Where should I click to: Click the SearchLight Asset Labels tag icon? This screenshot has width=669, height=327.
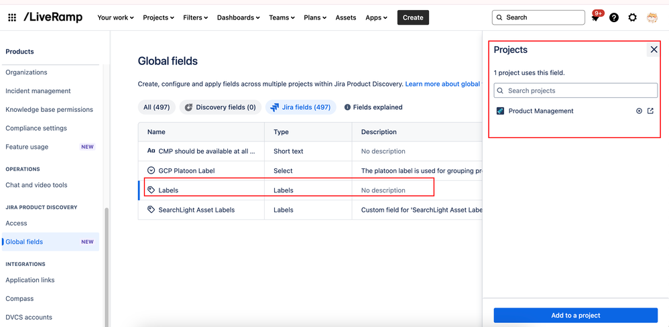coord(151,210)
